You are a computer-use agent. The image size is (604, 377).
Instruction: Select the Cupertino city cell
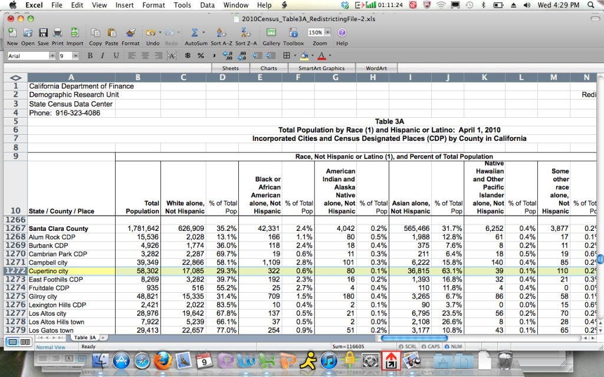[71, 271]
